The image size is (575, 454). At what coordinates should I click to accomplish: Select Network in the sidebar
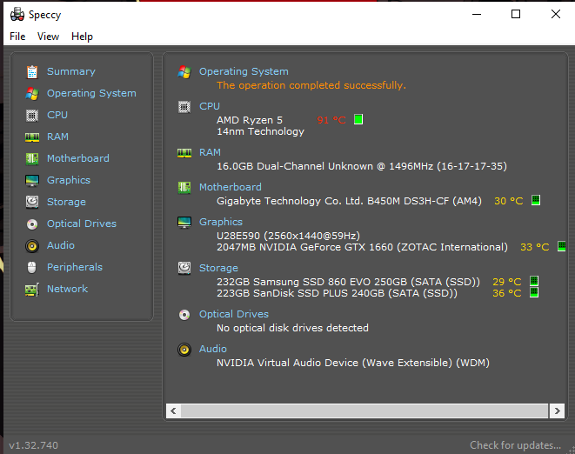pos(67,289)
